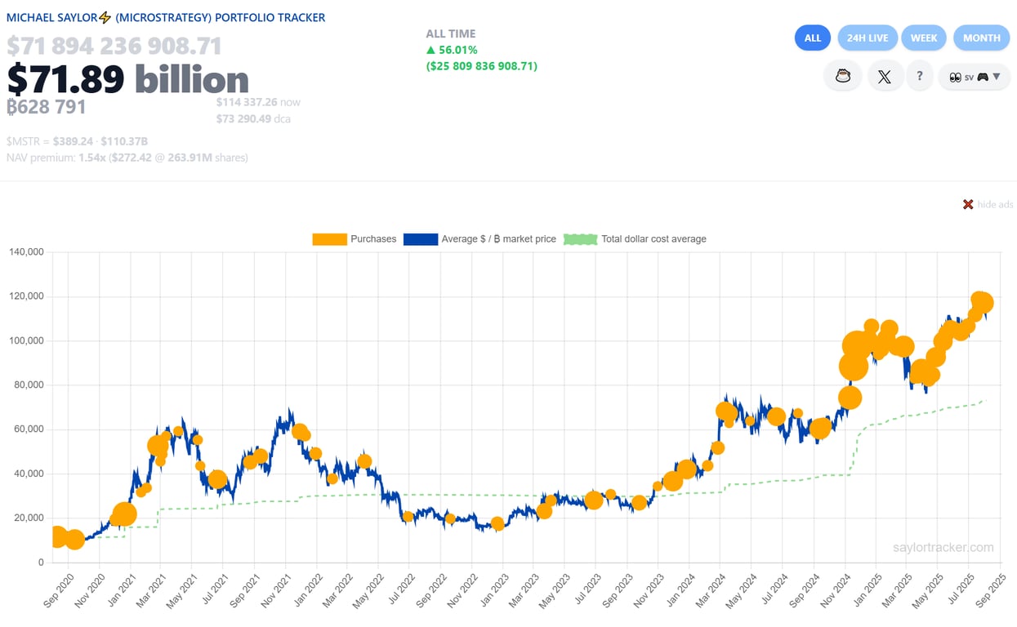Open the Microstrategy Portfolio Tracker title link
1017x627 pixels.
coord(163,16)
